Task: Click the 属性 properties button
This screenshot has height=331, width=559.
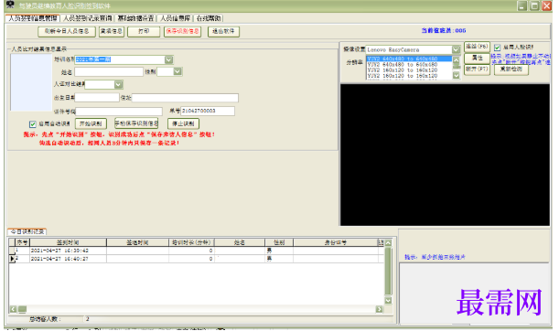Action: coord(477,59)
